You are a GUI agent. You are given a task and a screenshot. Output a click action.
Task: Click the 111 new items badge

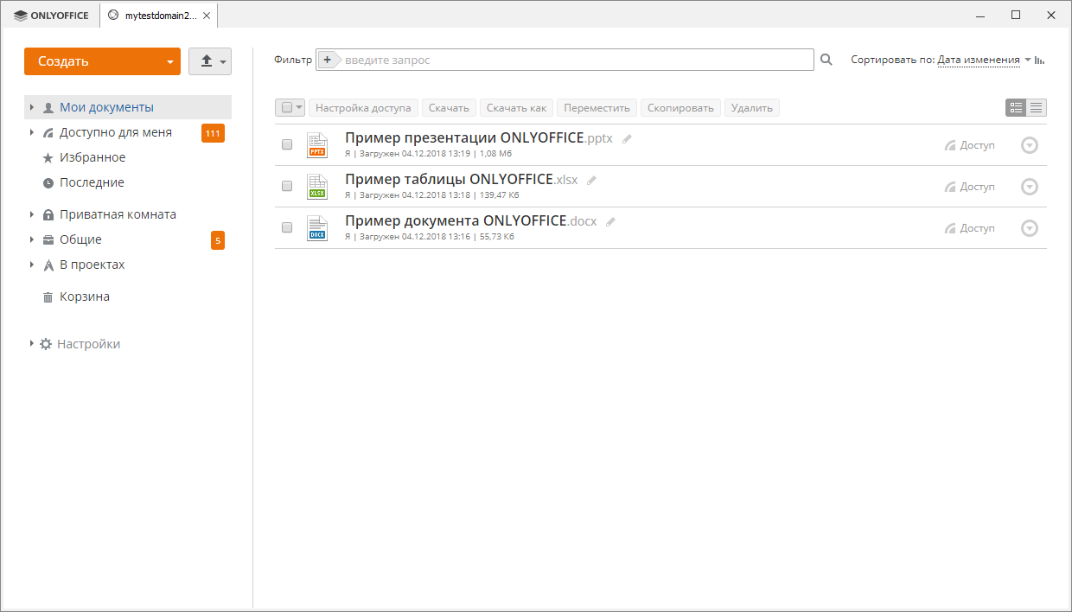213,133
